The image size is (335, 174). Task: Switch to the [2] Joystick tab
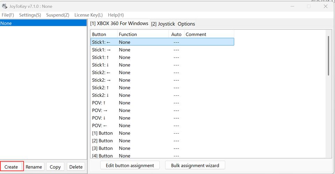(163, 24)
